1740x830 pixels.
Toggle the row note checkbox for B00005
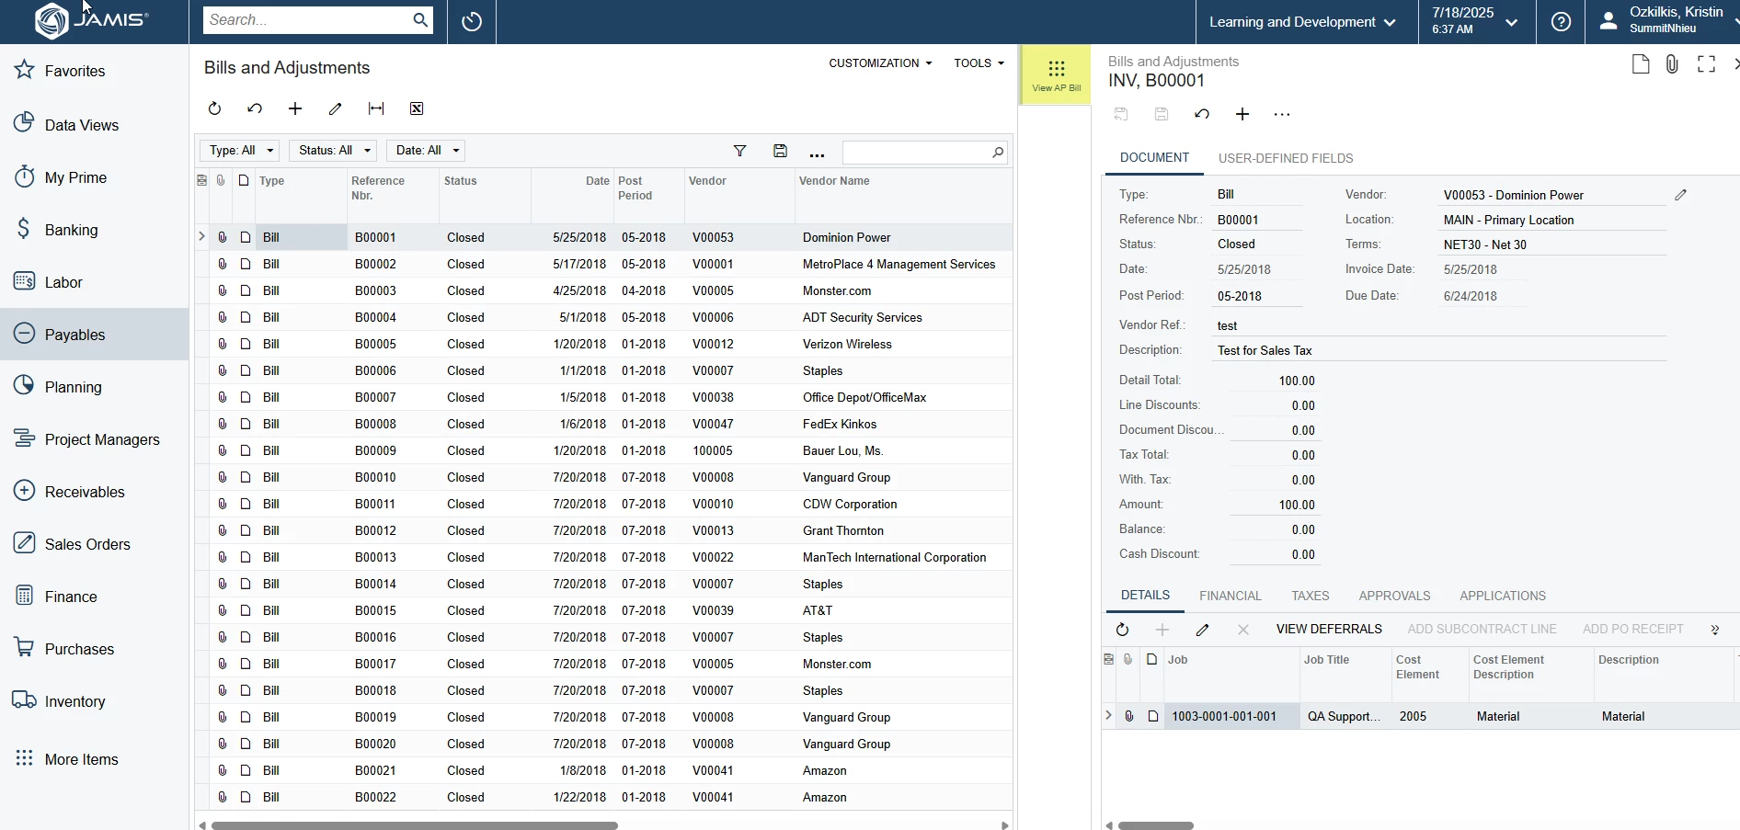click(x=245, y=344)
